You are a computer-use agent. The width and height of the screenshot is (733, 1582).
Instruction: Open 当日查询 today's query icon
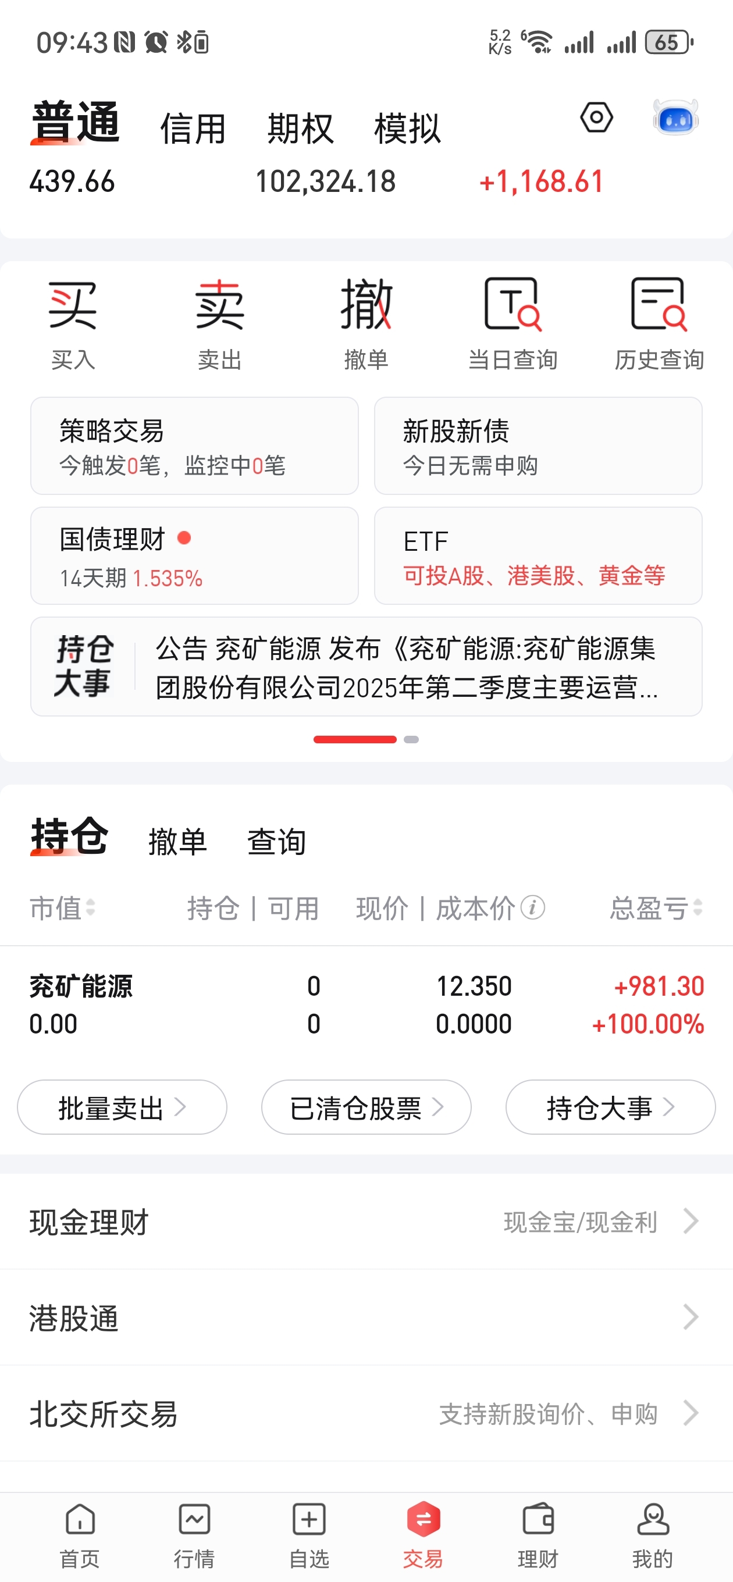(x=513, y=325)
